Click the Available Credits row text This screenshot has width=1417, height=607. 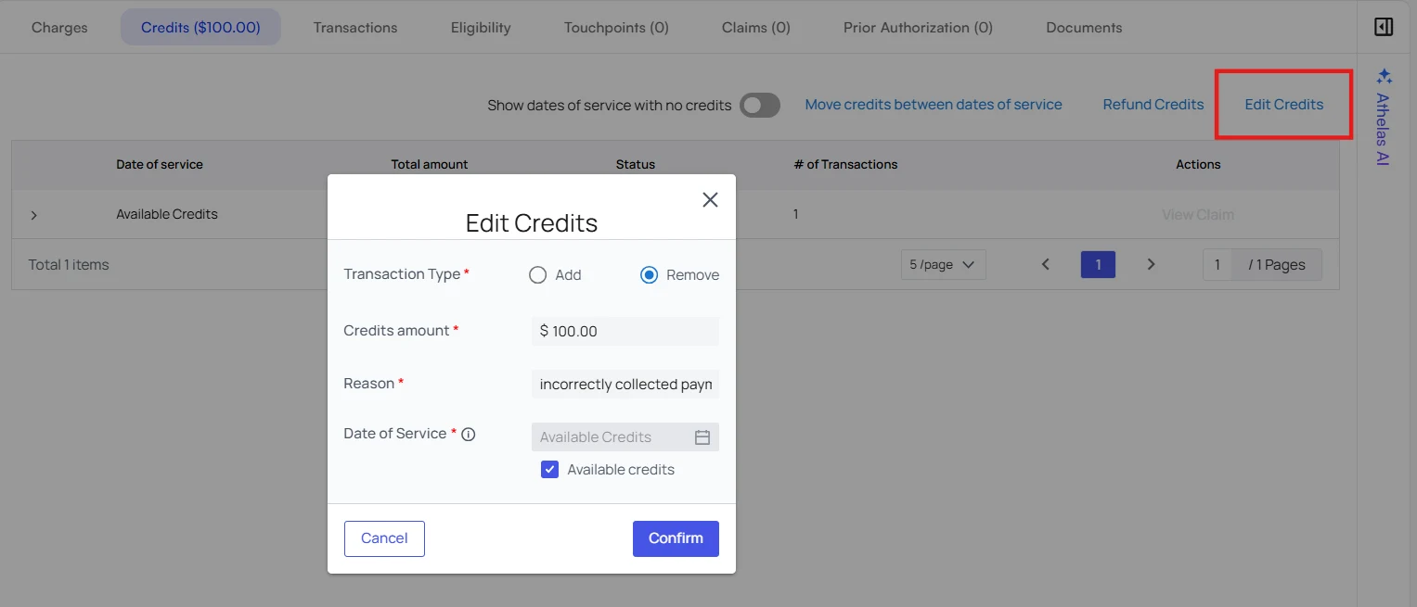click(167, 214)
